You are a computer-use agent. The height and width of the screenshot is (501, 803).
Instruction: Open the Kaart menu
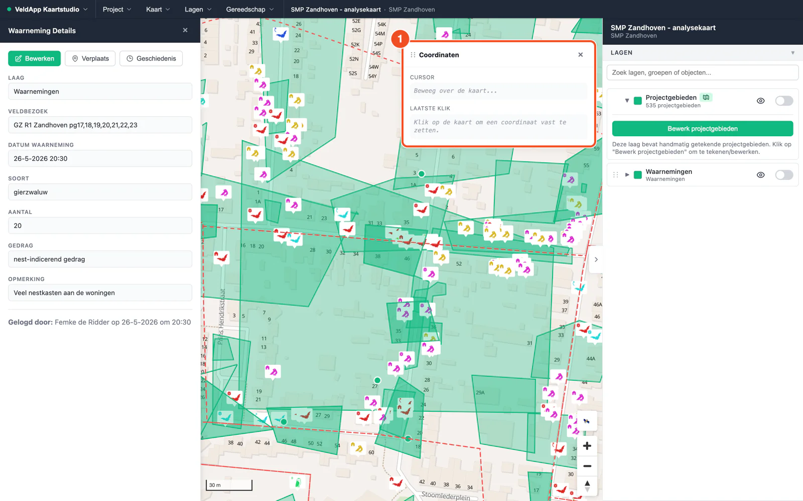click(x=158, y=9)
